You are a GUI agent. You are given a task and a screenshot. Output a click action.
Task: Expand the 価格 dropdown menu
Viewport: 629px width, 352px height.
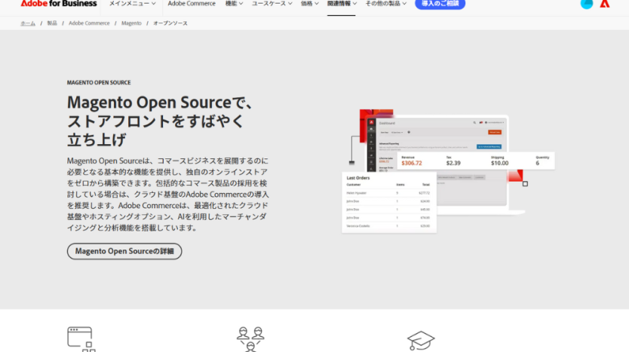point(310,4)
